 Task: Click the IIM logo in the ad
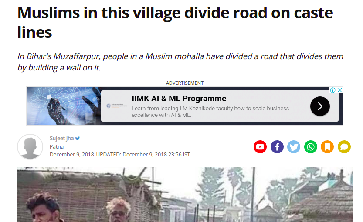tap(117, 106)
